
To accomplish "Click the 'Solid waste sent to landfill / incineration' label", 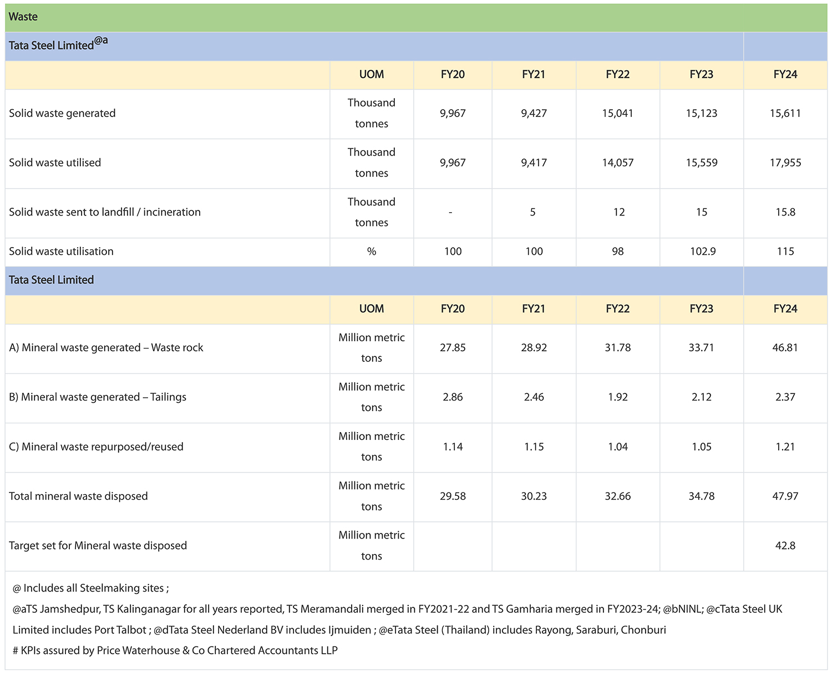I will click(105, 212).
